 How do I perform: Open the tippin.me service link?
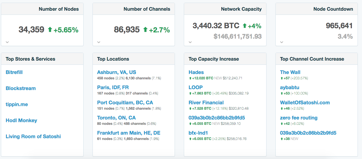click(17, 104)
